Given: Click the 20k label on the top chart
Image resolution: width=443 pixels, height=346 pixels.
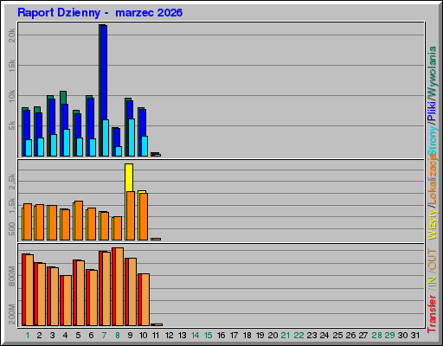Looking at the screenshot, I should pos(11,35).
